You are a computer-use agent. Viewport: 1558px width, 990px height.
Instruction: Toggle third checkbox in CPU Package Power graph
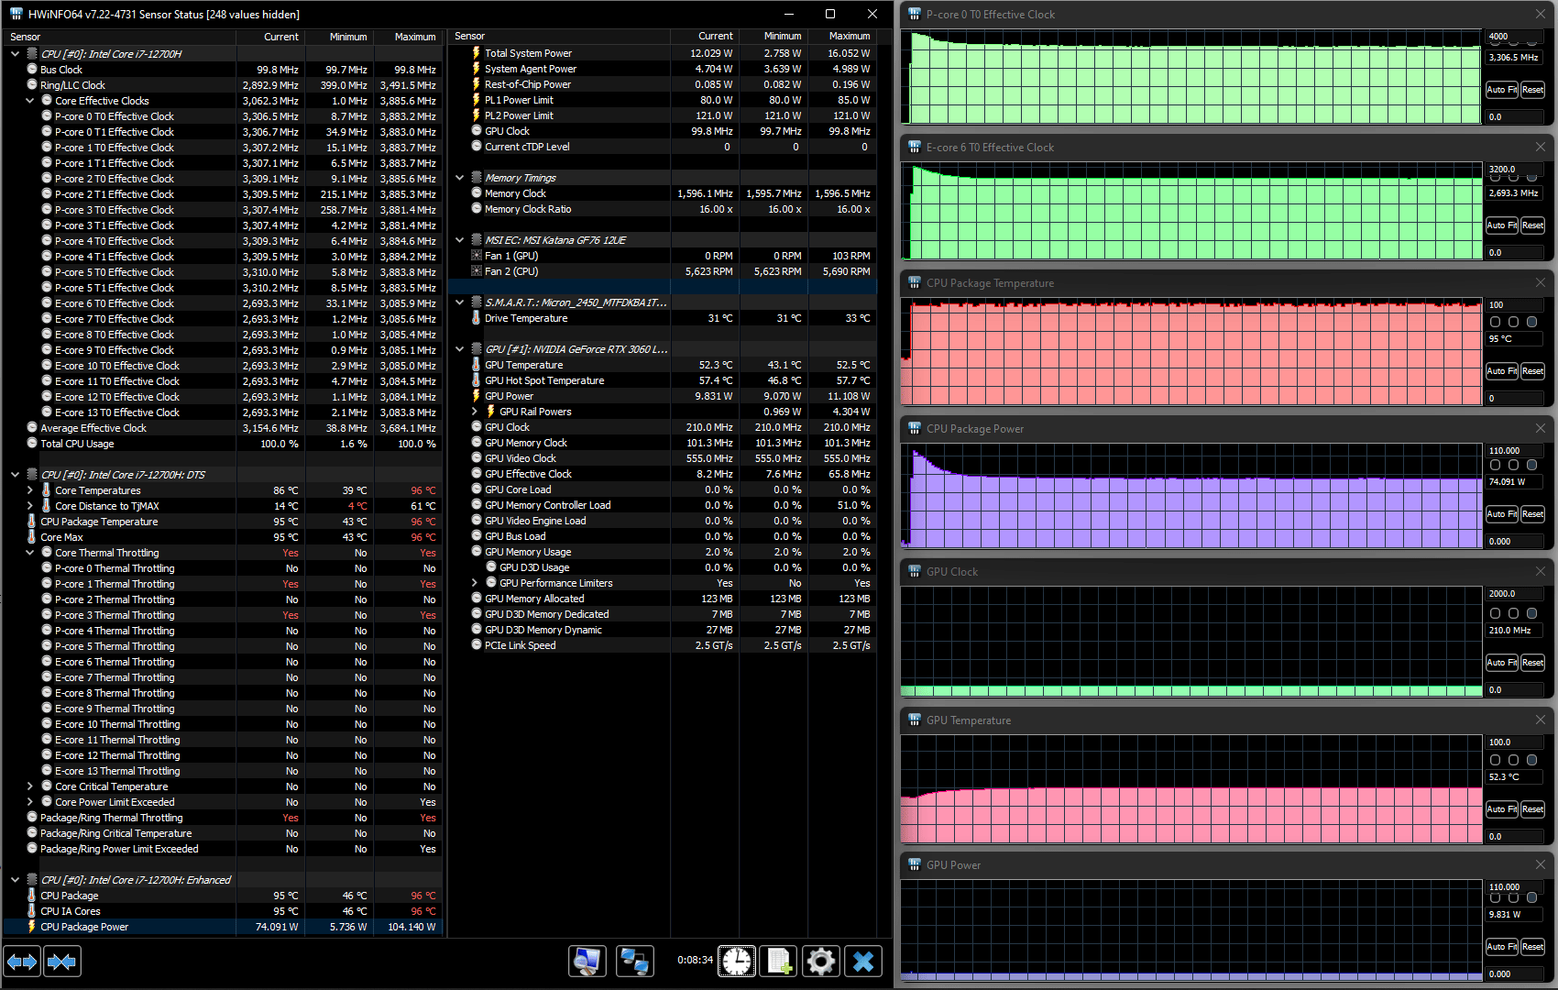(1531, 465)
